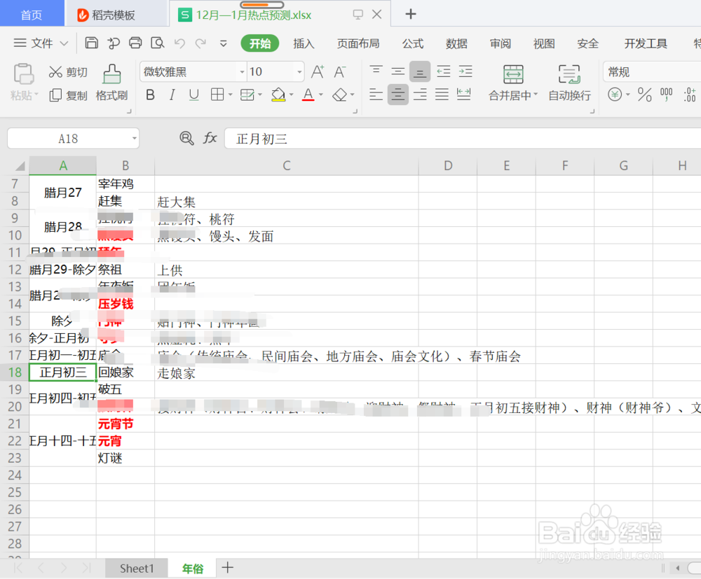Open the 文件 menu
This screenshot has height=579, width=701.
41,43
